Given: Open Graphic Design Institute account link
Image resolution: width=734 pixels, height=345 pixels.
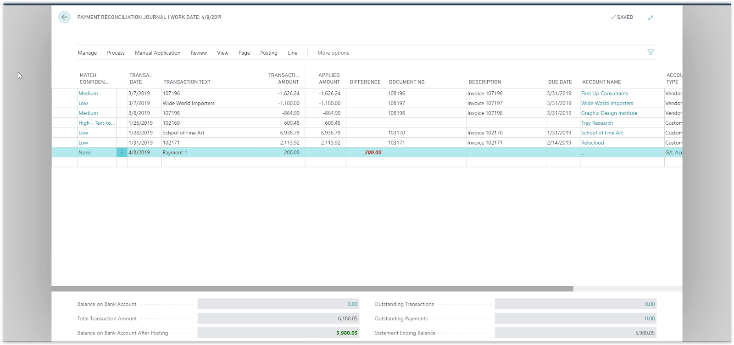Looking at the screenshot, I should pos(609,113).
